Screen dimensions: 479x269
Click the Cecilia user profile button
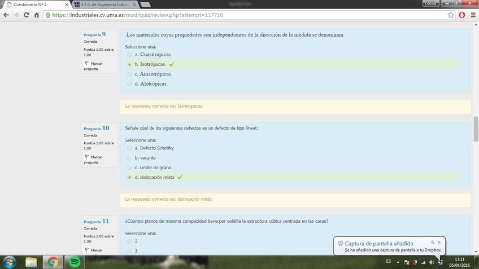pos(430,3)
